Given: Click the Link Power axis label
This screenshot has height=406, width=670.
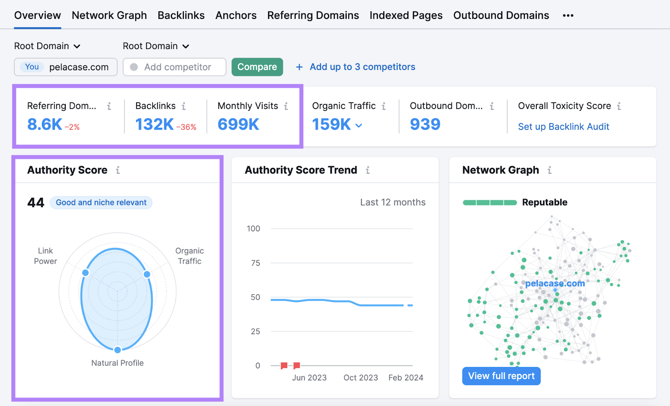Looking at the screenshot, I should pyautogui.click(x=45, y=256).
